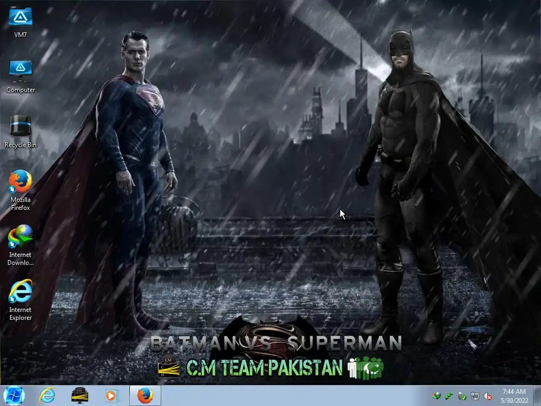Select the Mozilla Firefox desktop shortcut
Viewport: 541px width, 406px height.
click(x=21, y=190)
